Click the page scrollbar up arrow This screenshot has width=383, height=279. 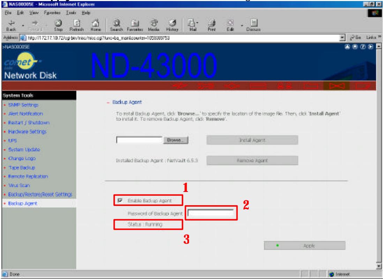(379, 46)
